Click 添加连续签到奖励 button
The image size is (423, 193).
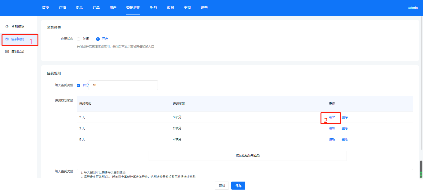247,156
